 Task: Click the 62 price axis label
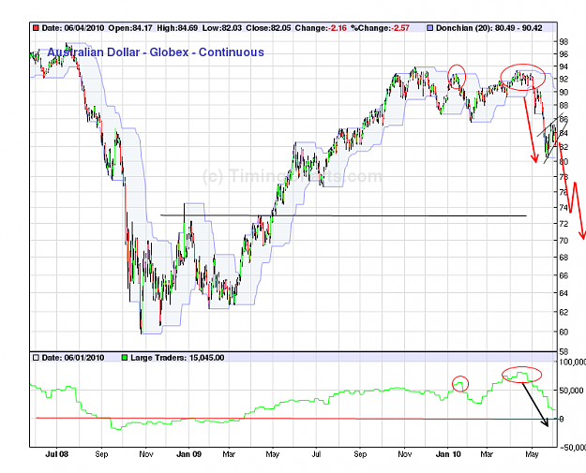(563, 312)
